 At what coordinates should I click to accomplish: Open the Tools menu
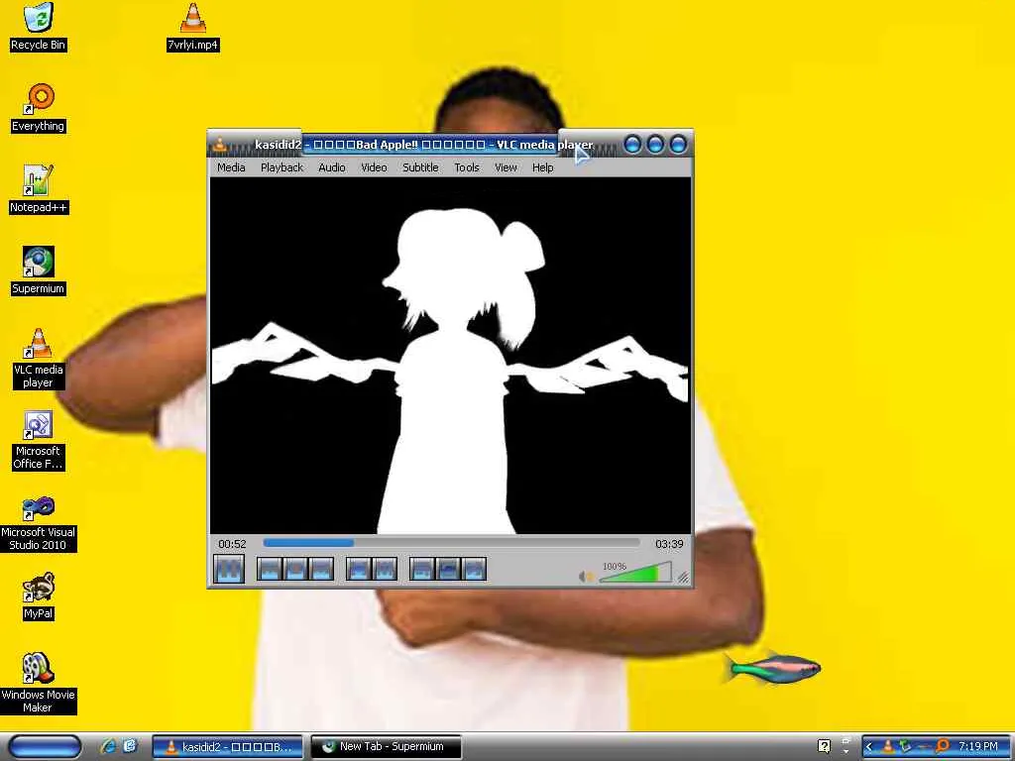(466, 167)
